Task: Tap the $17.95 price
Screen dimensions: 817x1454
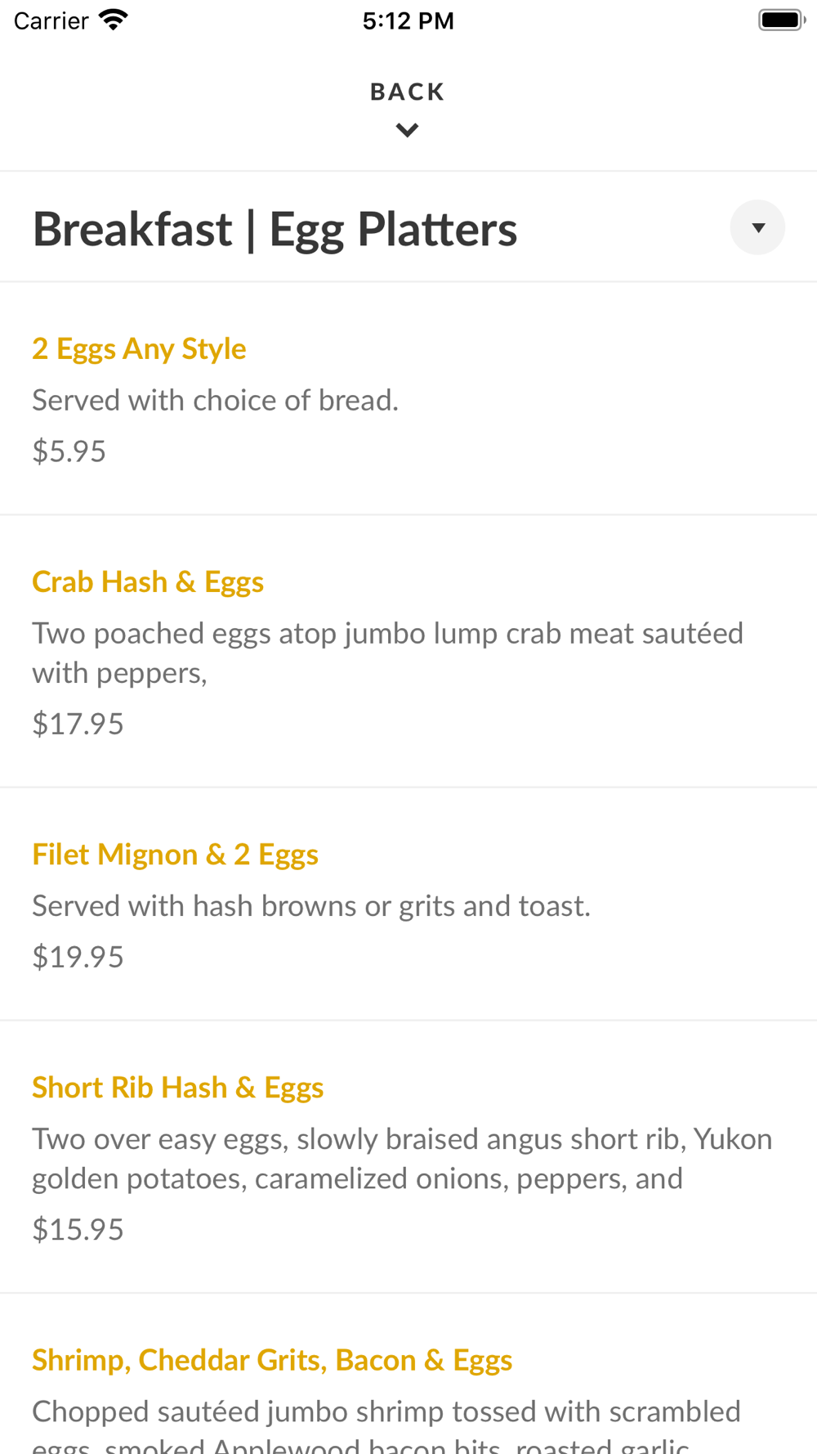Action: coord(78,724)
